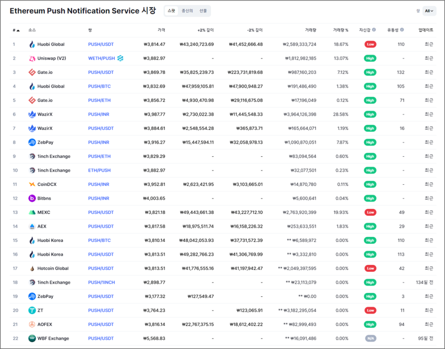The height and width of the screenshot is (349, 445).
Task: Click the Huobi Global logo in row 1
Action: coord(32,44)
